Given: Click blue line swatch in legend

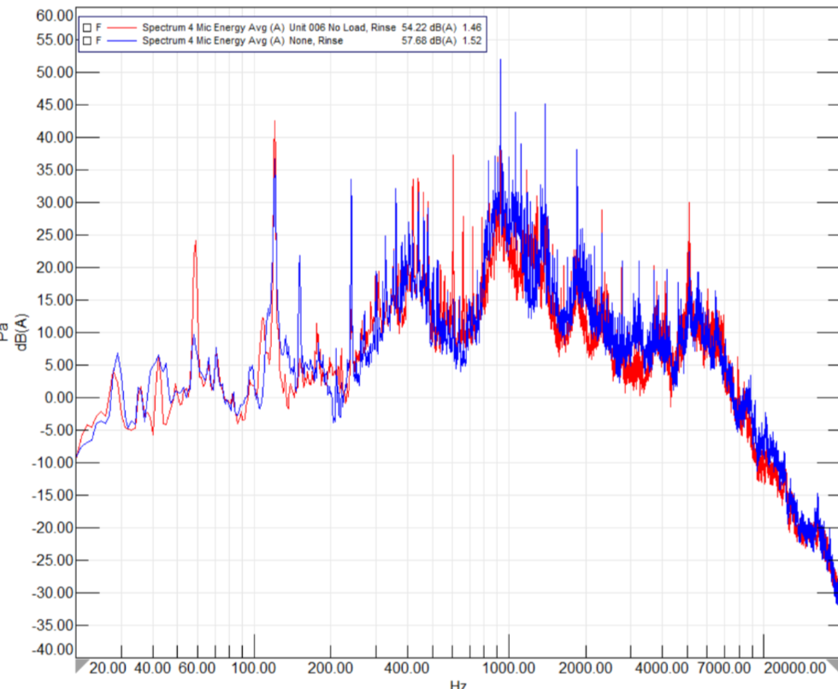Looking at the screenshot, I should pyautogui.click(x=121, y=40).
